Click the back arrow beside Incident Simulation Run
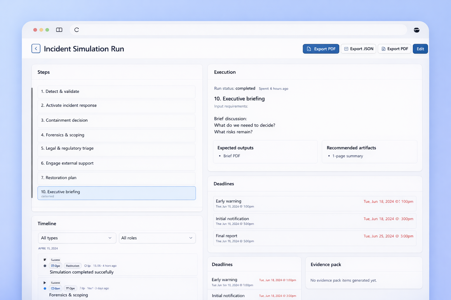 (x=36, y=49)
